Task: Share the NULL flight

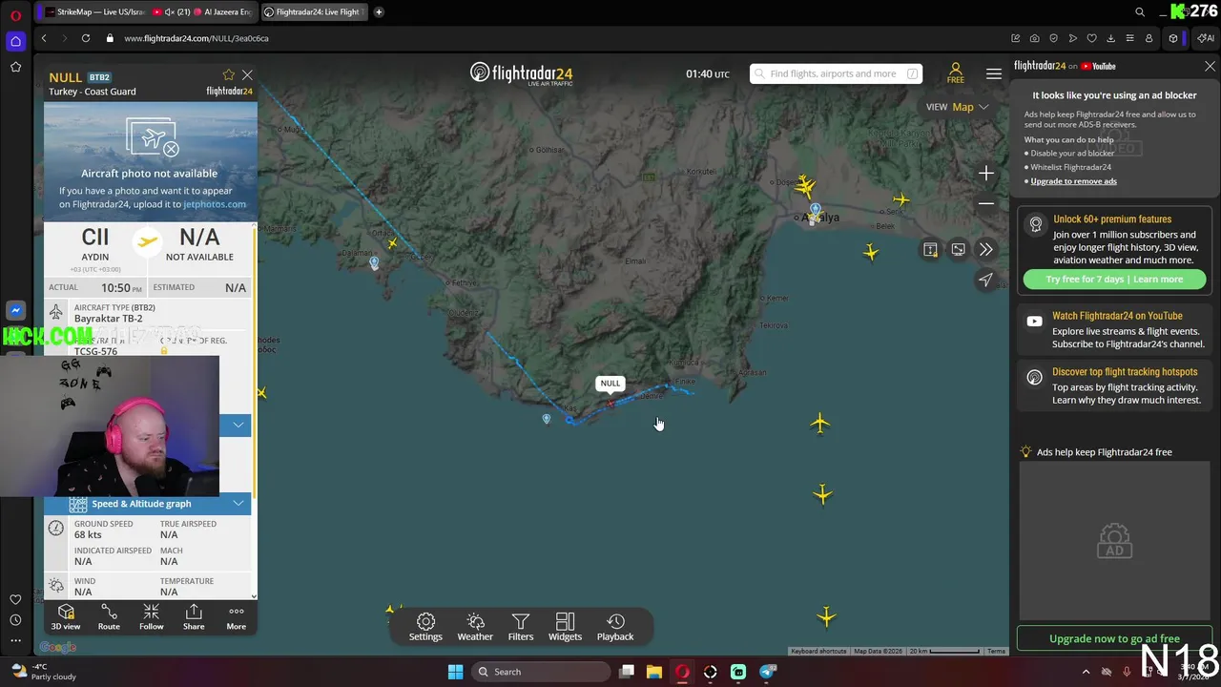Action: (x=194, y=616)
